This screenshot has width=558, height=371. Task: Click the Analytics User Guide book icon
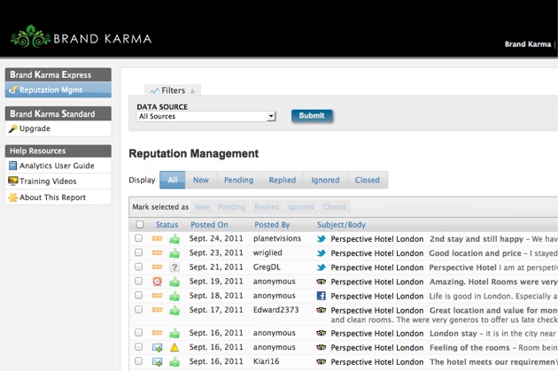coord(12,166)
